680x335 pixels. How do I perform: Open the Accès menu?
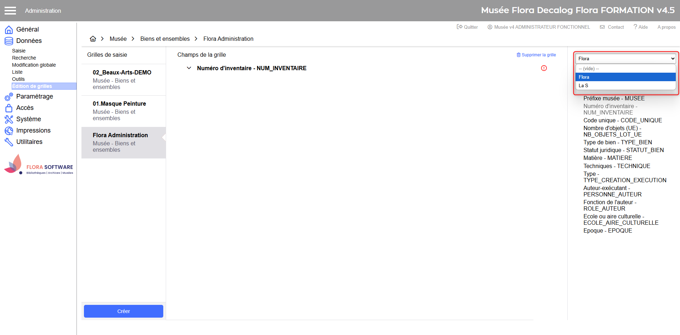(x=25, y=108)
